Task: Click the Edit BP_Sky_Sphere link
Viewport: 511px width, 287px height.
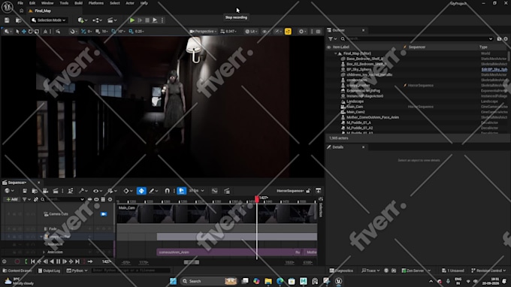Action: [x=494, y=70]
